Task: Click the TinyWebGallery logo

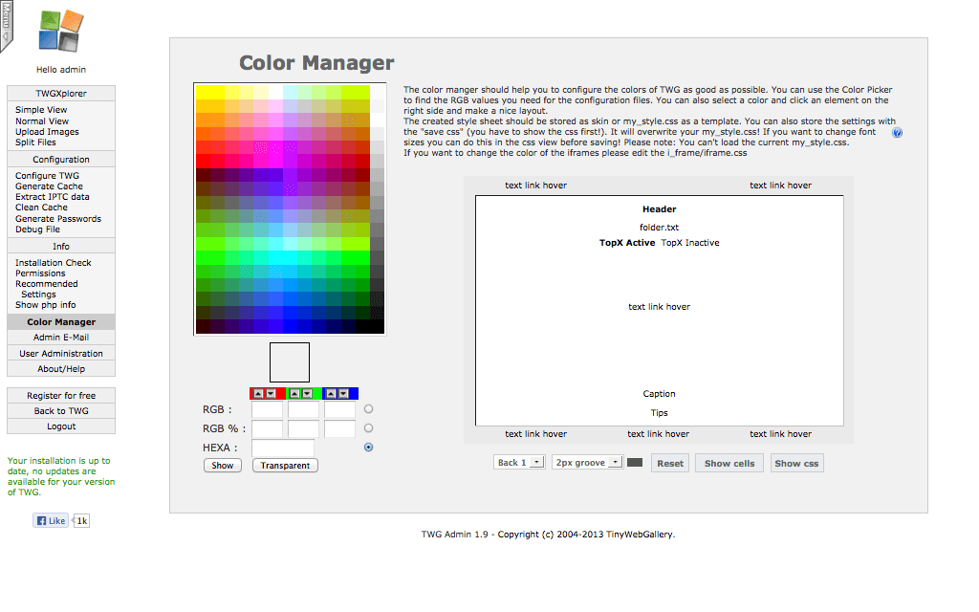Action: click(61, 32)
